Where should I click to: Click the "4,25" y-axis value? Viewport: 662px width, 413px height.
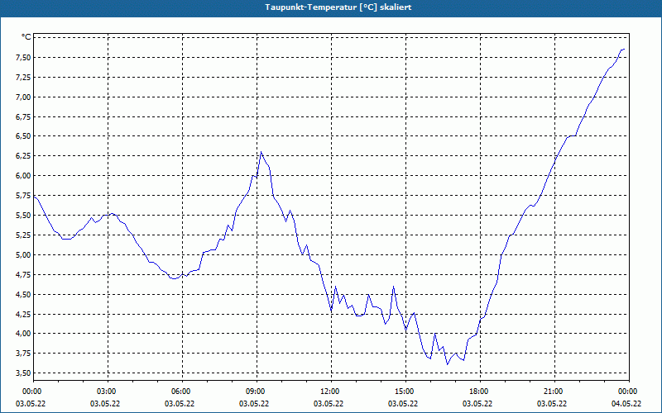[23, 315]
